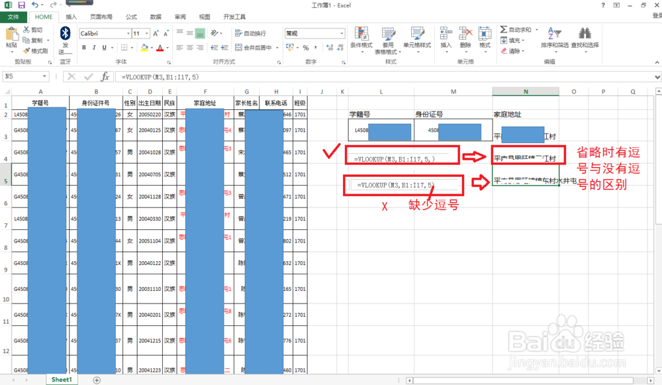Expand the Calibri font name dropdown
662x385 pixels.
click(x=128, y=33)
